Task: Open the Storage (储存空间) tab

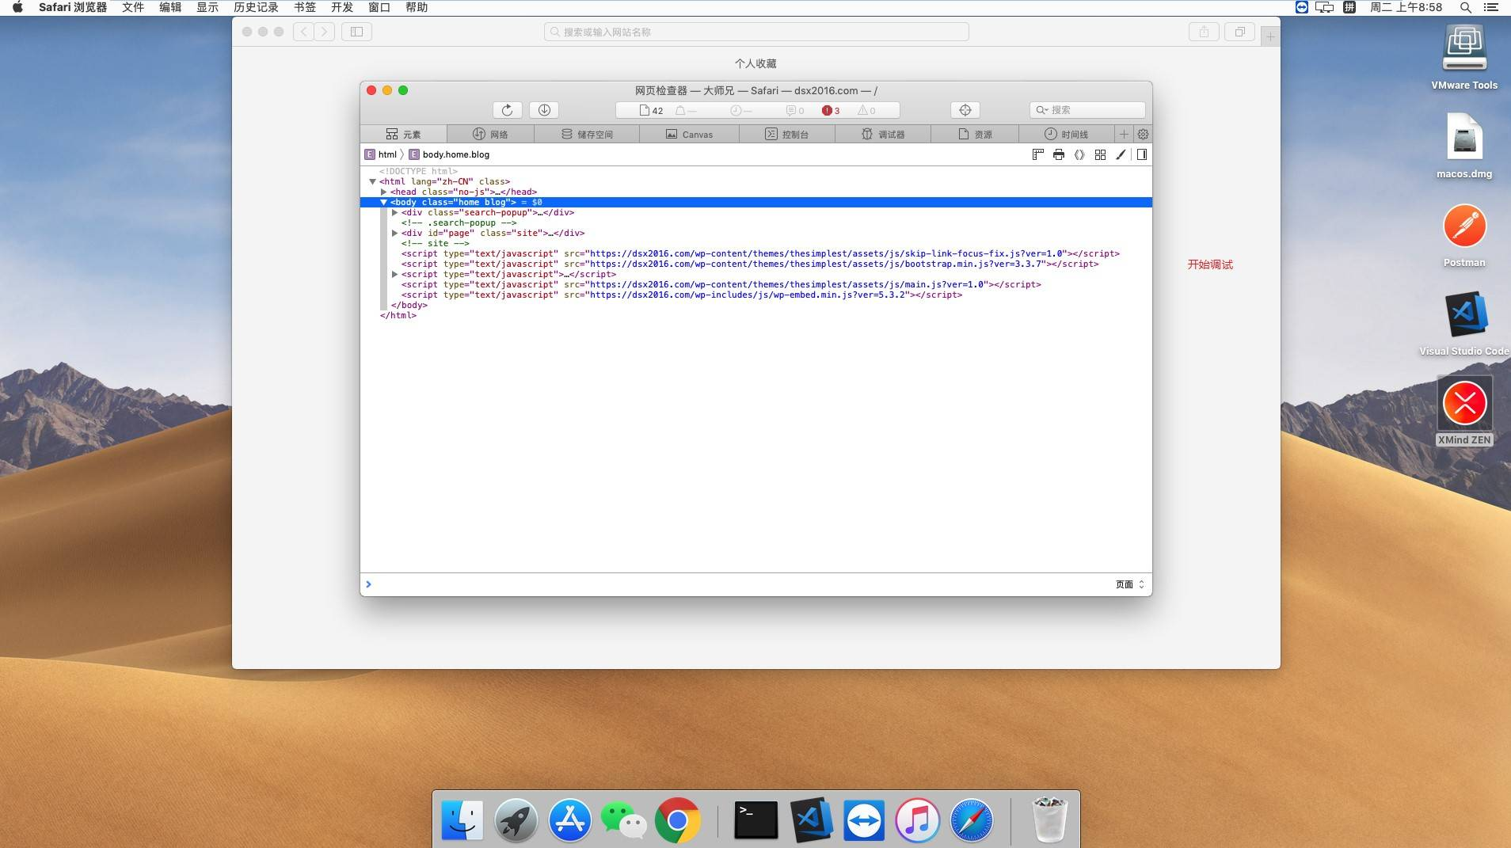Action: point(587,134)
